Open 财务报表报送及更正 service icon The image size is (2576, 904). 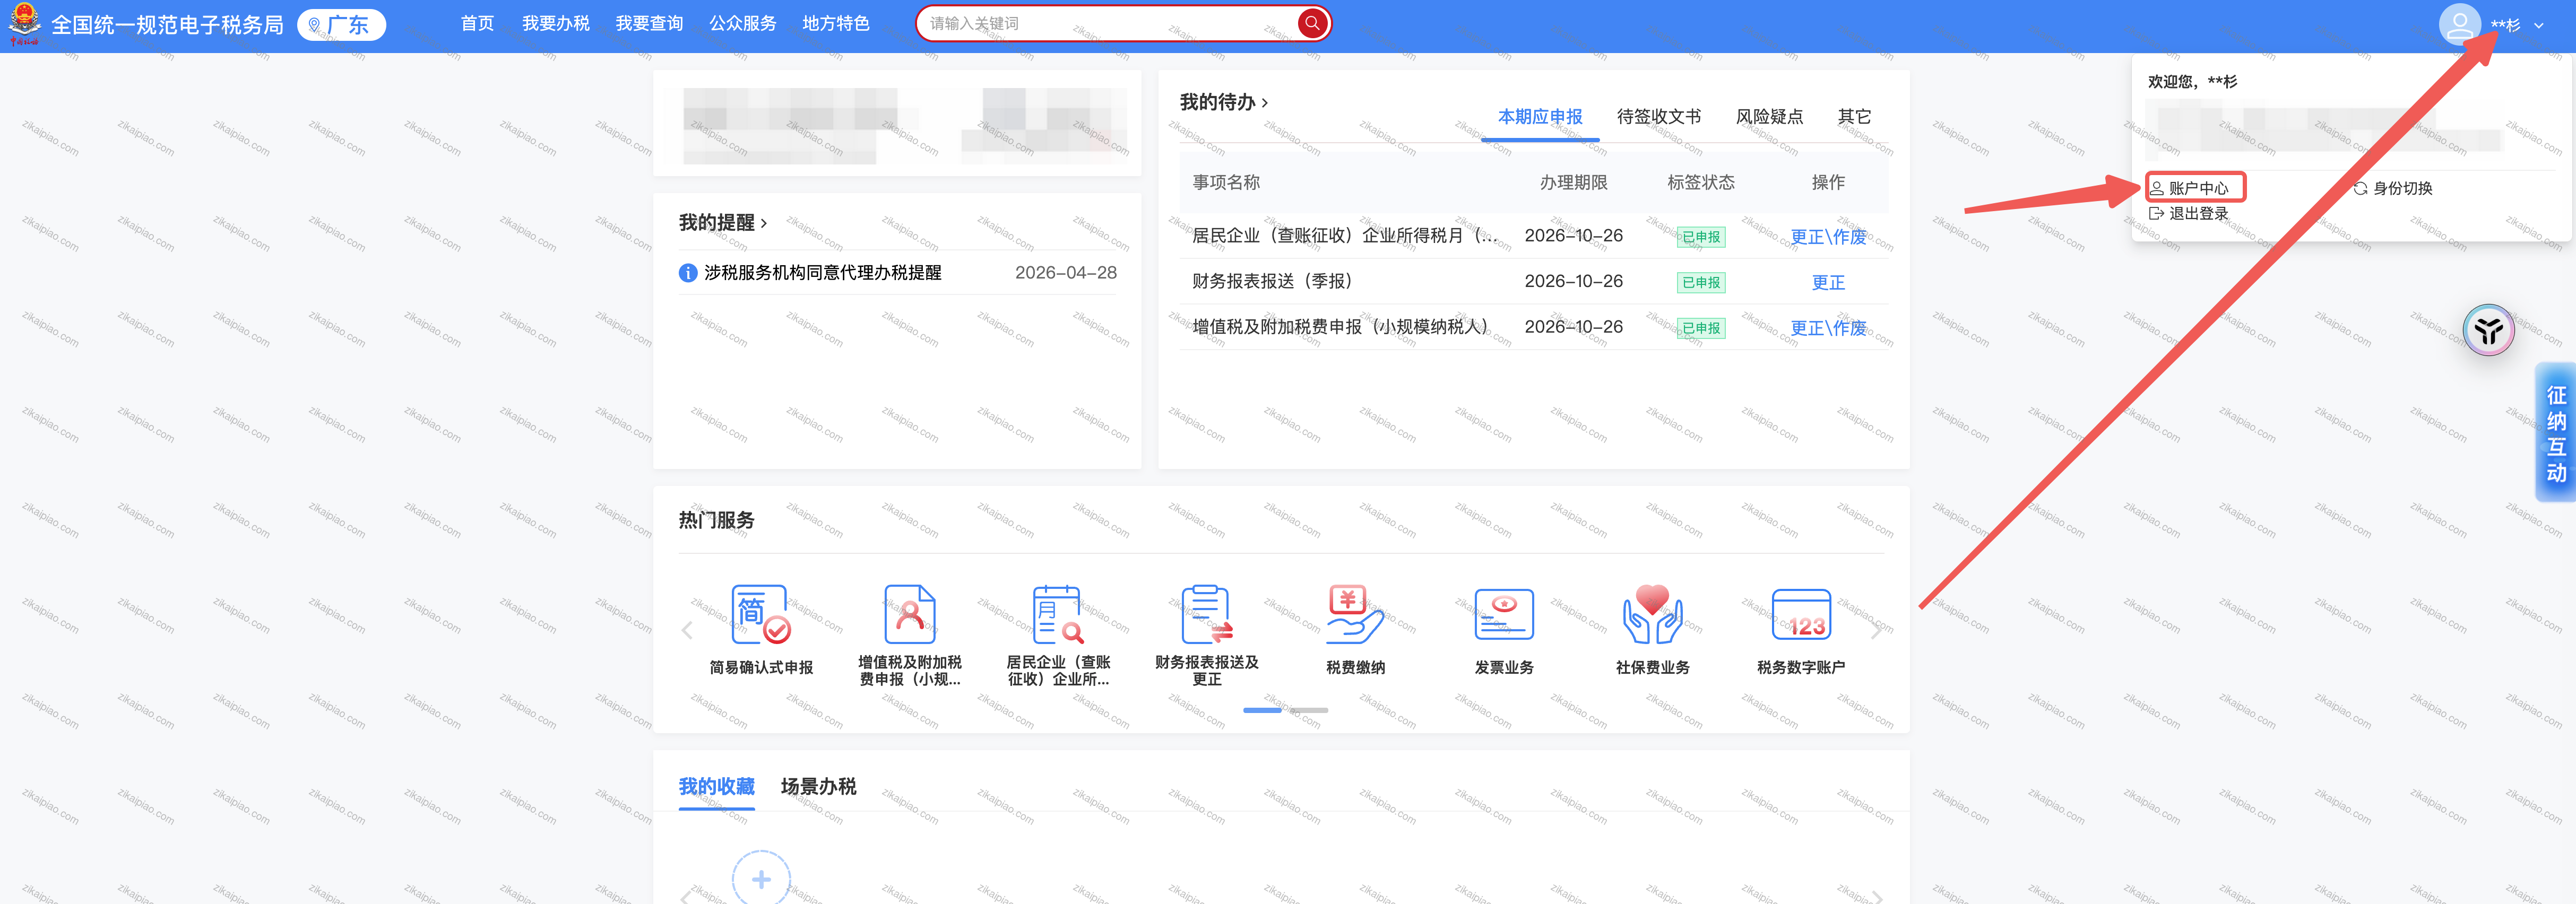(x=1207, y=614)
